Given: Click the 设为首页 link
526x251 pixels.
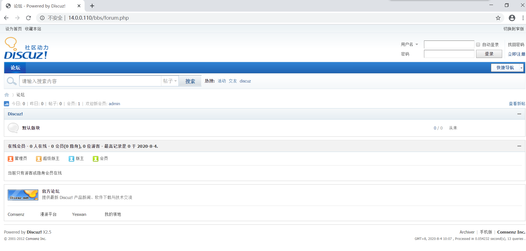Looking at the screenshot, I should [14, 29].
